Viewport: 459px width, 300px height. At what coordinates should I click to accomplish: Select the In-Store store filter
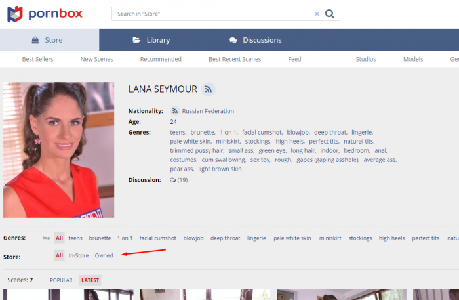point(79,255)
